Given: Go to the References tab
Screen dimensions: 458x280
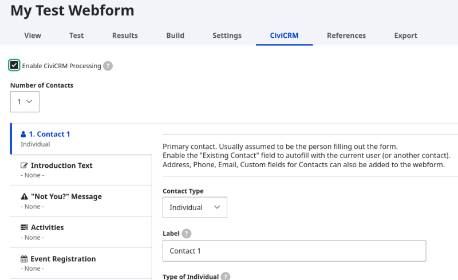Looking at the screenshot, I should 346,36.
